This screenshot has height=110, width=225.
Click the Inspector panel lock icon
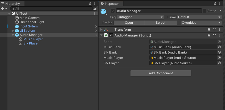pos(215,3)
